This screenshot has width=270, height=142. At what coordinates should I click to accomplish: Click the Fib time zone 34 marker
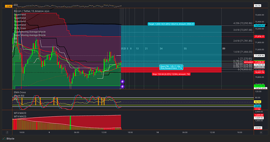point(161,49)
